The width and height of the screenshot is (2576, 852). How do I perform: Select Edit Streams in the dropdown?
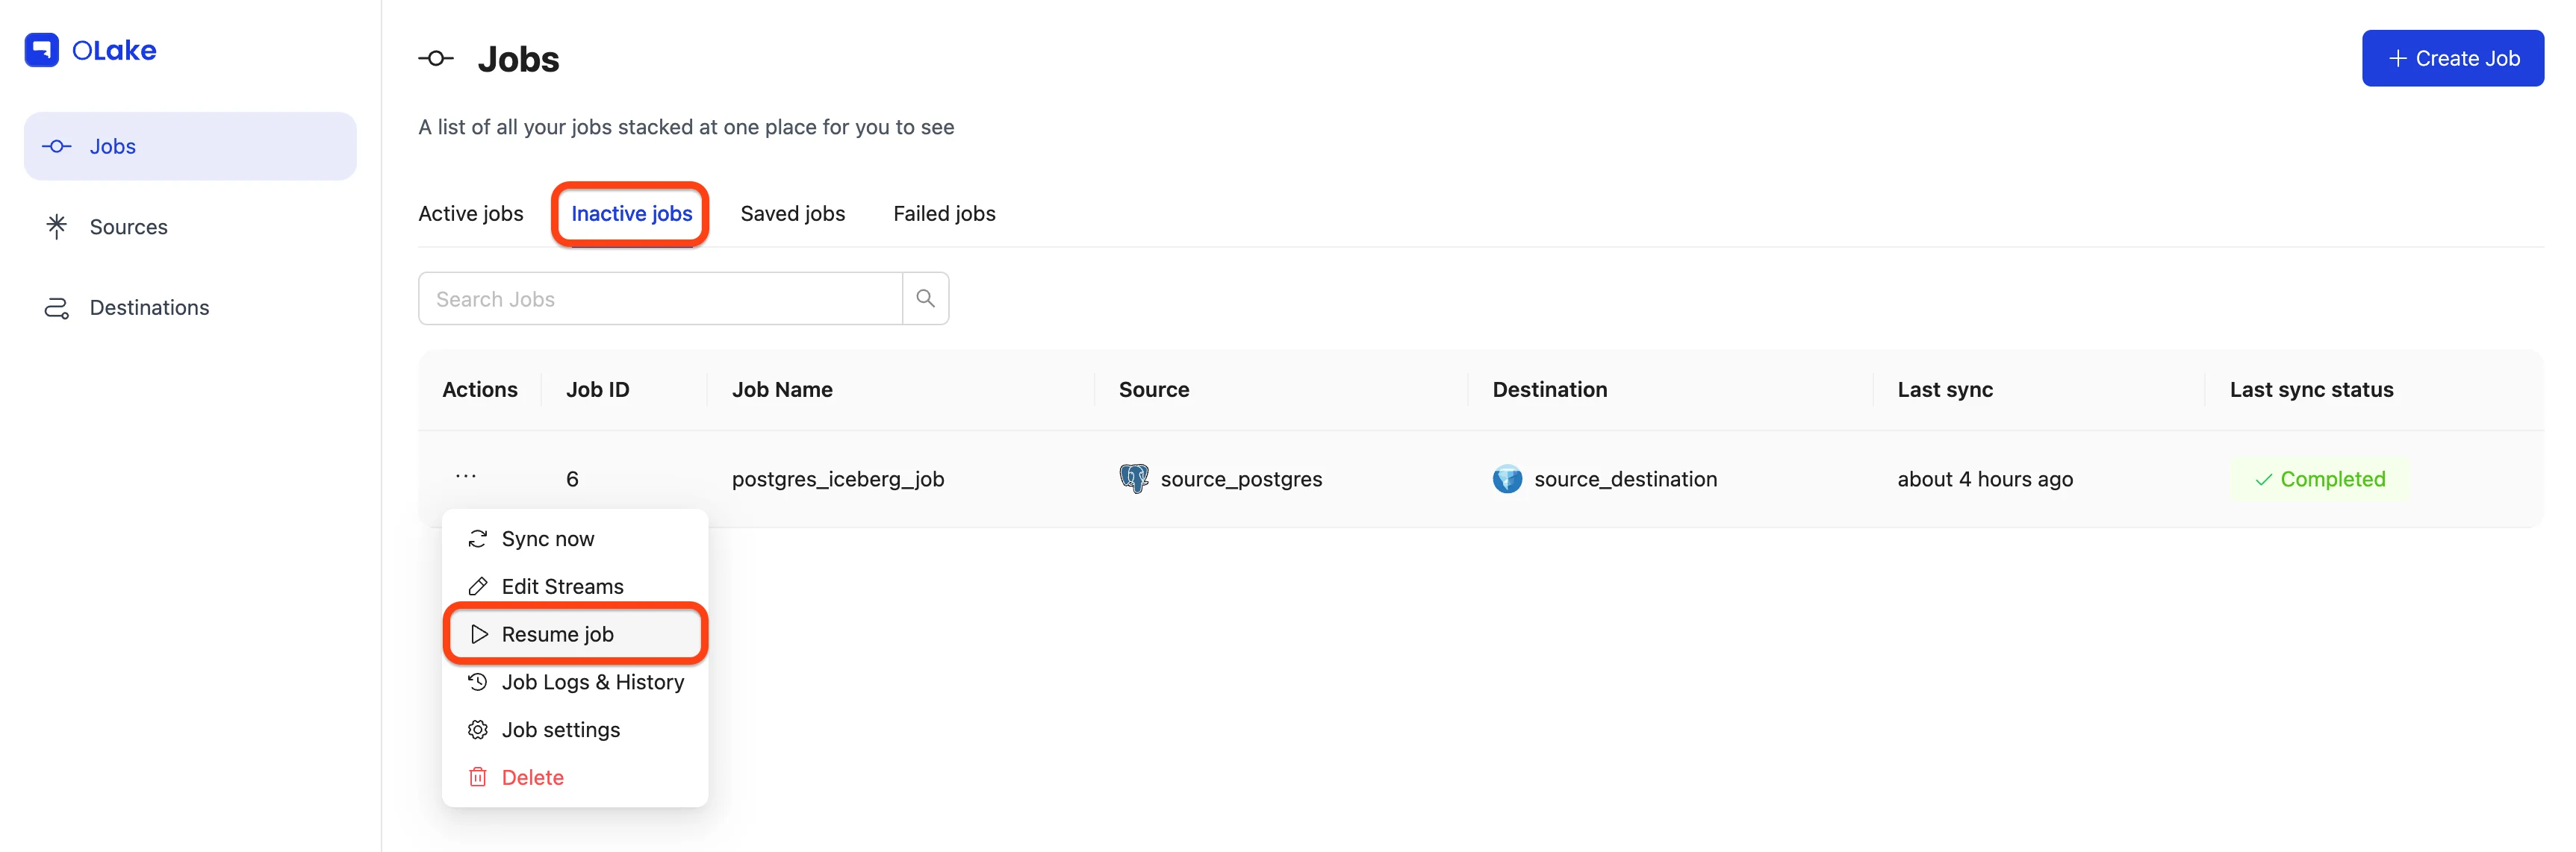(x=562, y=586)
